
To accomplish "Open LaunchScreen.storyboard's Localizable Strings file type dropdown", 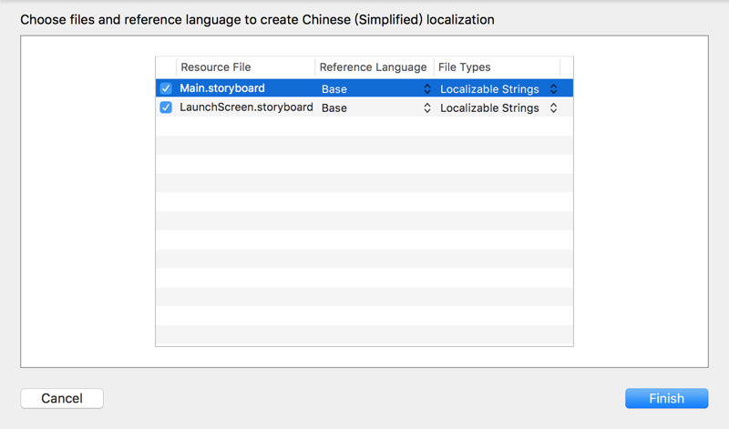I will 497,107.
